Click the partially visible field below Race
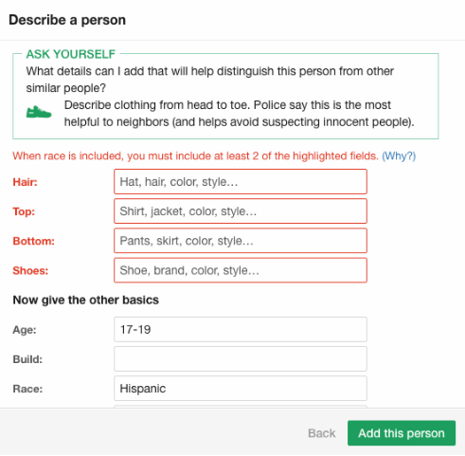The width and height of the screenshot is (465, 456). 241,407
